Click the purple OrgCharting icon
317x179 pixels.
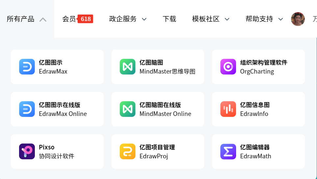[228, 67]
